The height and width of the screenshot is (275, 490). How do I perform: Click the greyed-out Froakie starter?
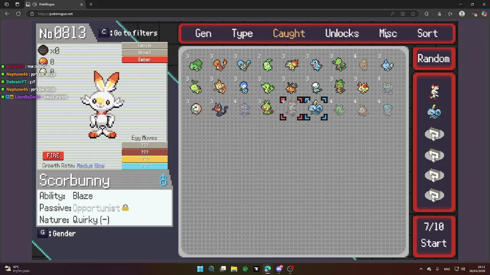tap(387, 87)
